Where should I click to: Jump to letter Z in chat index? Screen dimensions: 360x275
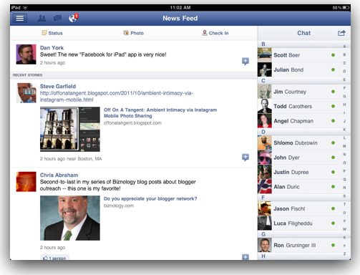click(344, 254)
